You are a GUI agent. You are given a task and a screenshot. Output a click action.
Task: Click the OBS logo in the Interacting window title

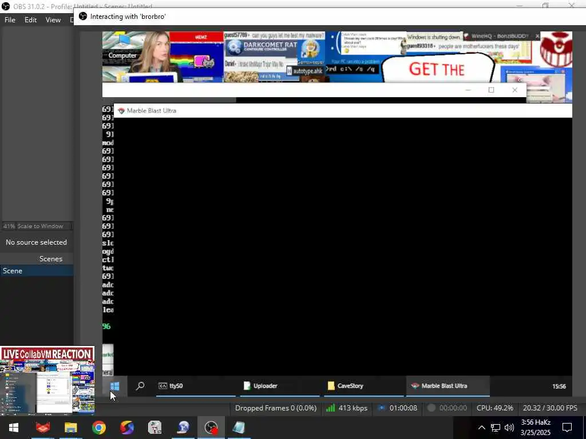tap(83, 17)
